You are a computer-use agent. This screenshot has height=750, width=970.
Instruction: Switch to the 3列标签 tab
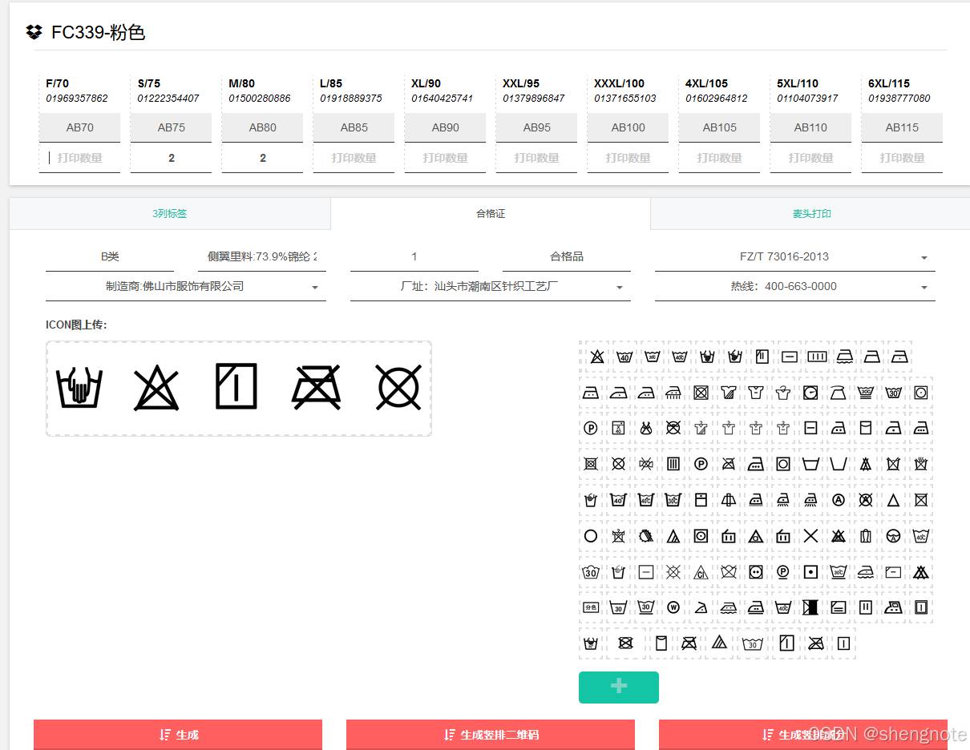[x=170, y=214]
